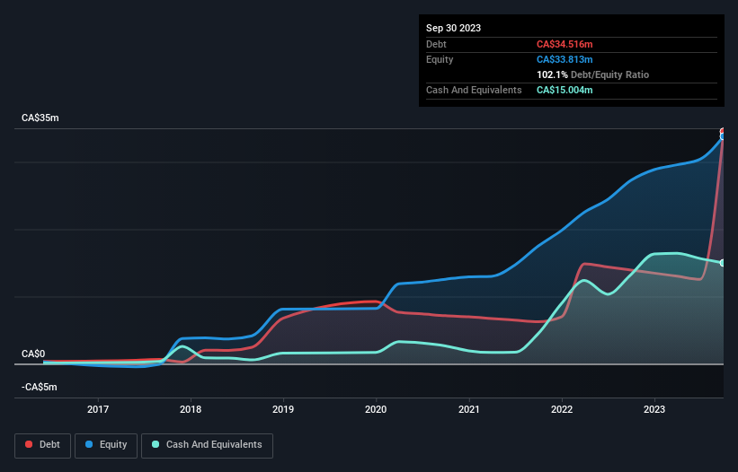This screenshot has width=738, height=472.
Task: Click the CA$15.004m cash value
Action: 565,90
